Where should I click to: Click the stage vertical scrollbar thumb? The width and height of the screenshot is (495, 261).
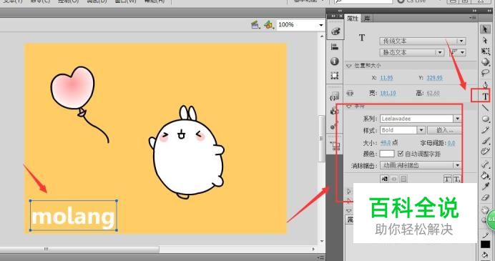click(x=322, y=138)
